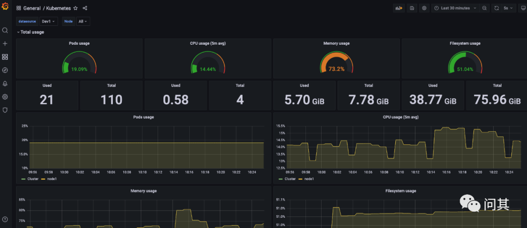Open the Last 30 minutes time range picker
527x228 pixels.
tap(455, 8)
